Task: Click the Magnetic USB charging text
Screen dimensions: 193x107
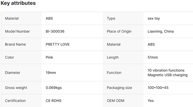Action: [x=168, y=75]
